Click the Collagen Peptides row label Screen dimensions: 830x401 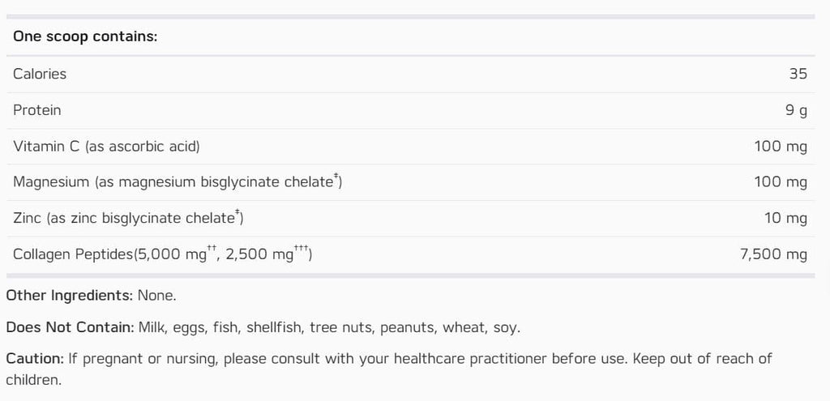click(73, 254)
